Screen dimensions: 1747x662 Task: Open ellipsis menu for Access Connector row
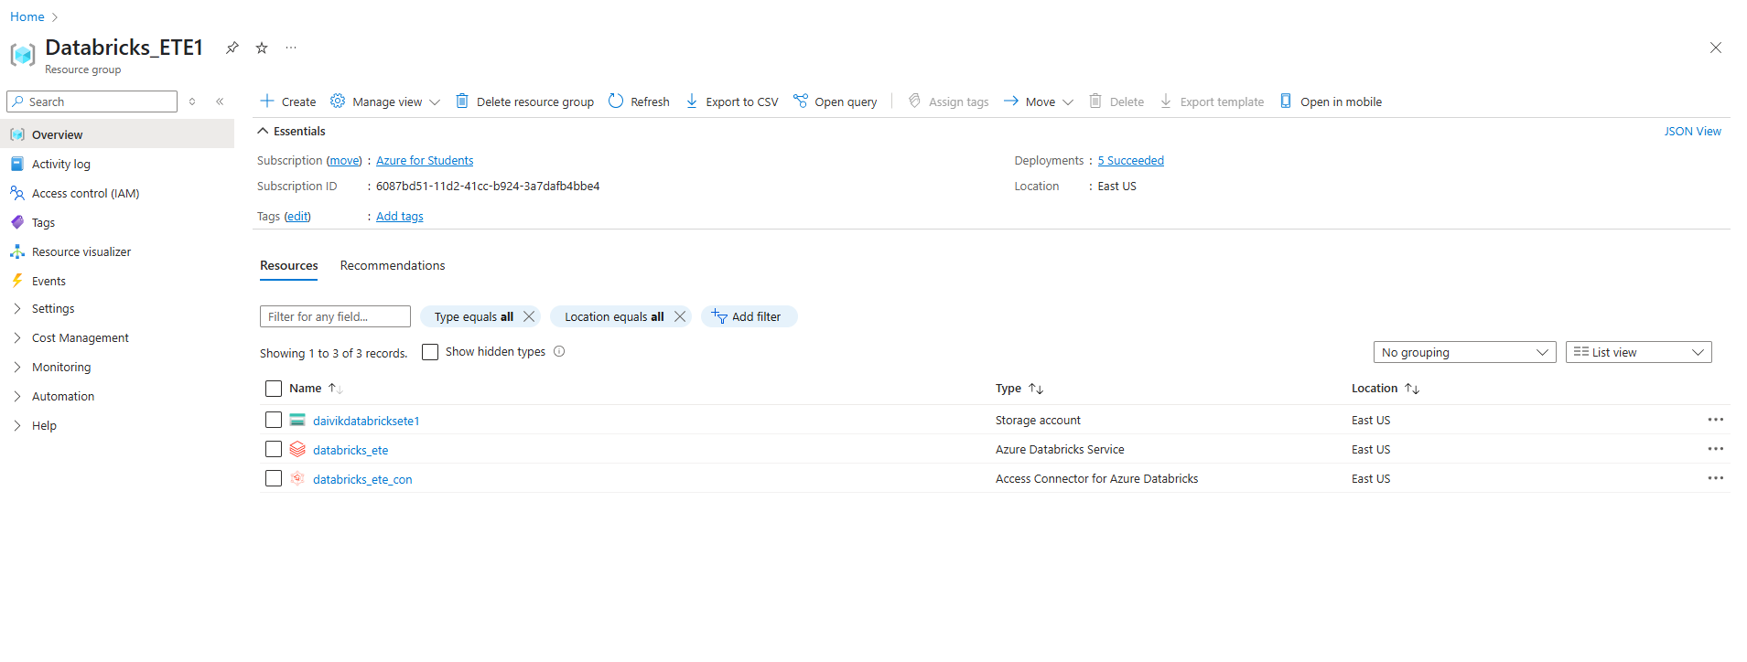pyautogui.click(x=1715, y=478)
